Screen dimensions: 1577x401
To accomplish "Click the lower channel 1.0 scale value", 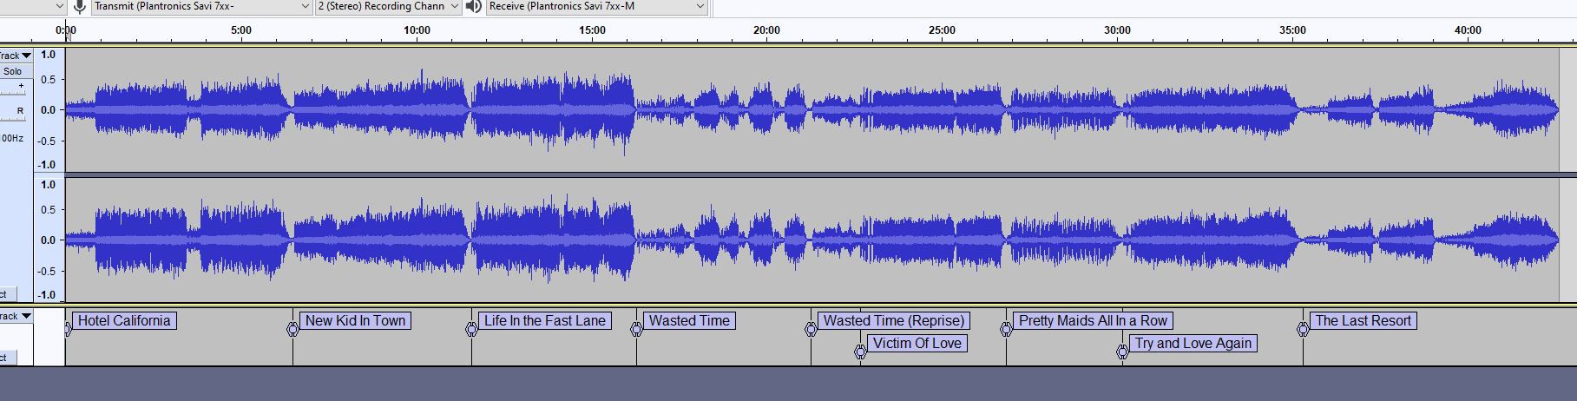I will click(x=48, y=185).
